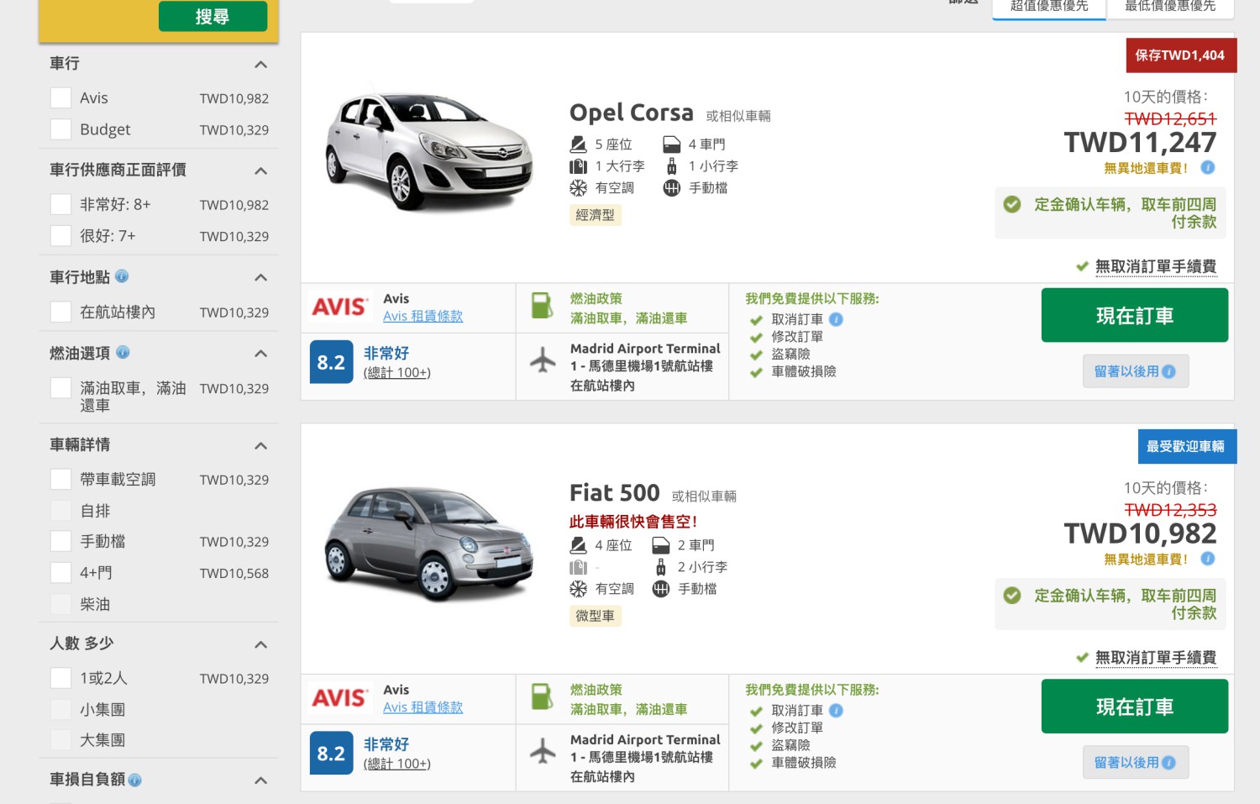
Task: Check the Budget supplier filter
Action: point(60,129)
